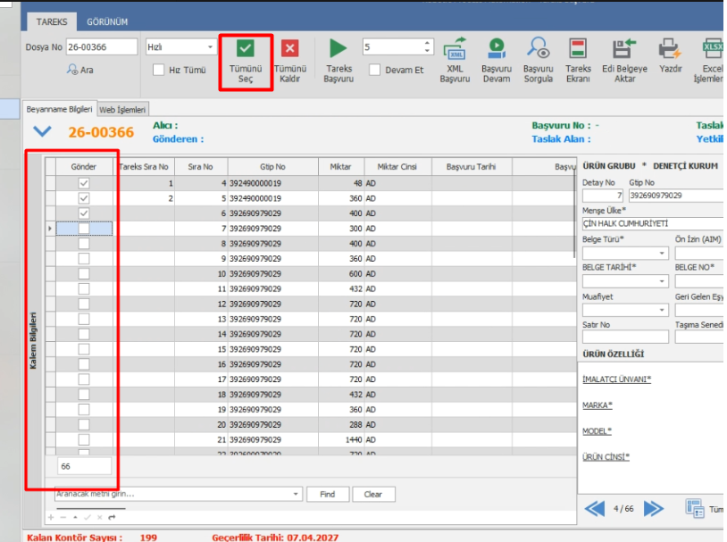The height and width of the screenshot is (542, 727).
Task: Collapse the 26-00366 header chevron
Action: pyautogui.click(x=42, y=132)
